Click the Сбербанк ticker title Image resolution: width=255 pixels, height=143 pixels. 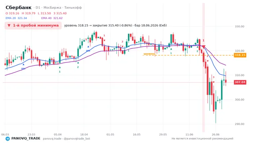point(19,8)
